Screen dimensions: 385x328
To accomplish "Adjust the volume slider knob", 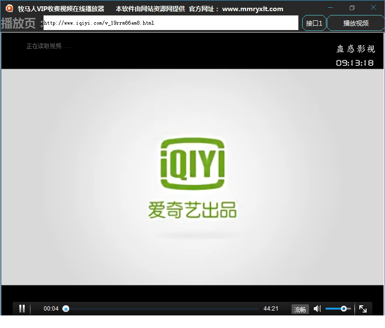I will point(344,309).
